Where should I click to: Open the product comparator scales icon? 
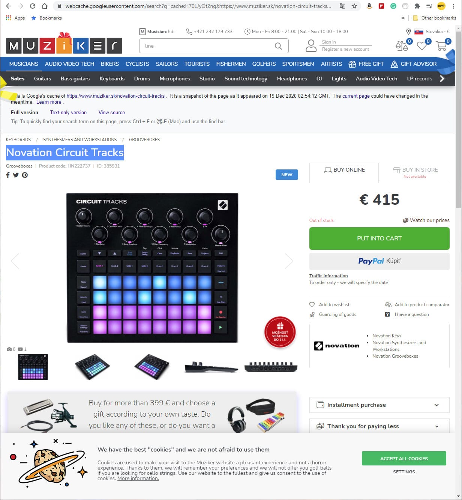pos(402,46)
